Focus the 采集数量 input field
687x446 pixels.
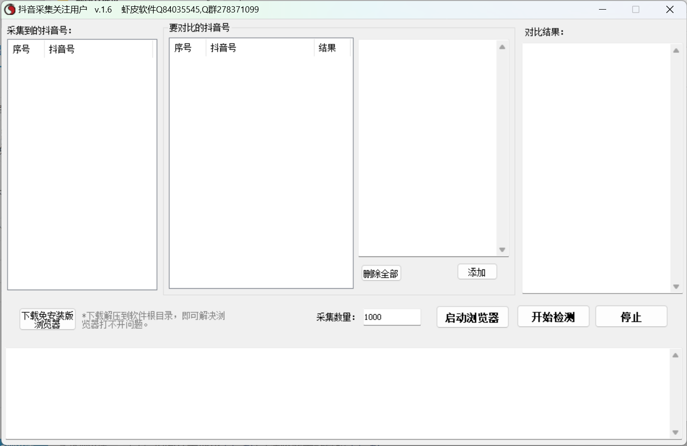point(392,317)
